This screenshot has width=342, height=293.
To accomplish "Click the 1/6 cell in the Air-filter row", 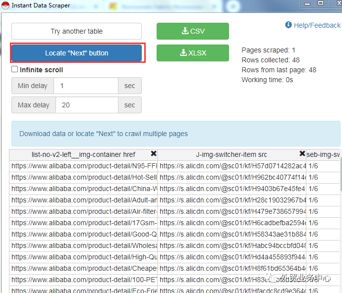I will (x=323, y=211).
